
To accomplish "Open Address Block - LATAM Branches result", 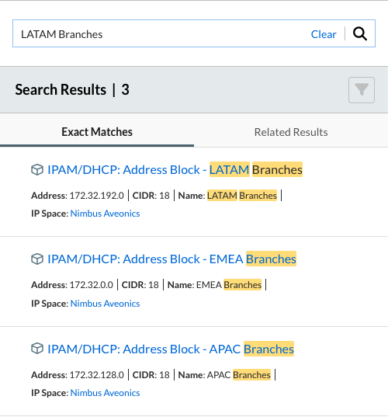I will pos(175,169).
